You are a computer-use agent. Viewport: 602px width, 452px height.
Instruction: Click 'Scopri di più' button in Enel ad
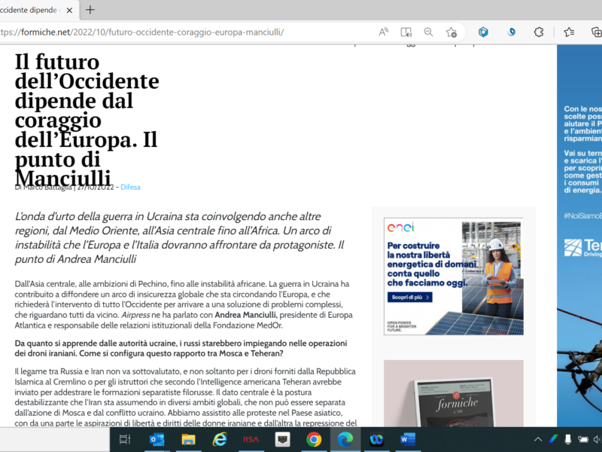(x=409, y=297)
